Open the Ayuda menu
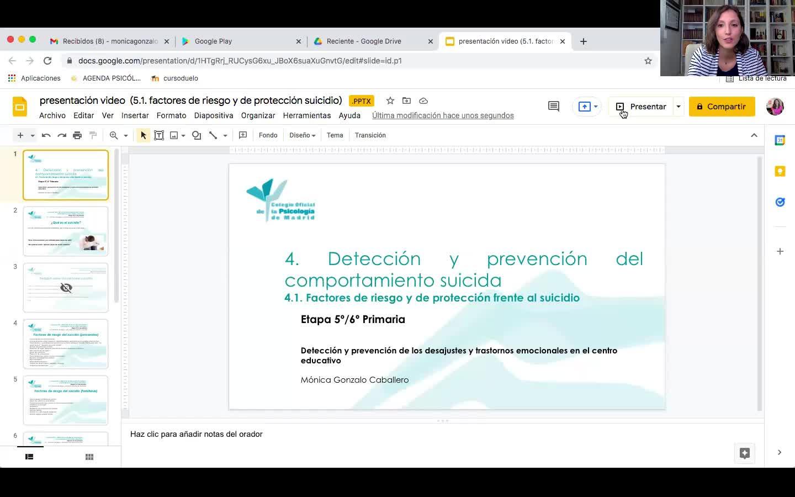The image size is (795, 497). pyautogui.click(x=349, y=115)
